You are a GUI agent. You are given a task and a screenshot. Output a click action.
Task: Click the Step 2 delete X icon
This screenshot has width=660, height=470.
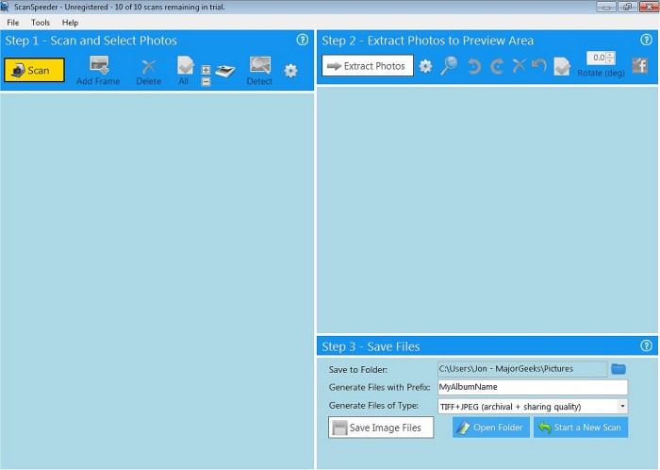(519, 66)
